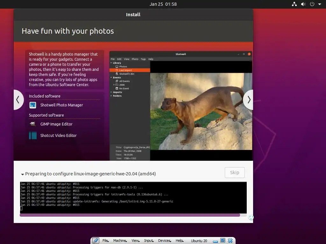Viewport: 326px width, 244px height.
Task: Click the 'Included software' heading
Action: [45, 96]
